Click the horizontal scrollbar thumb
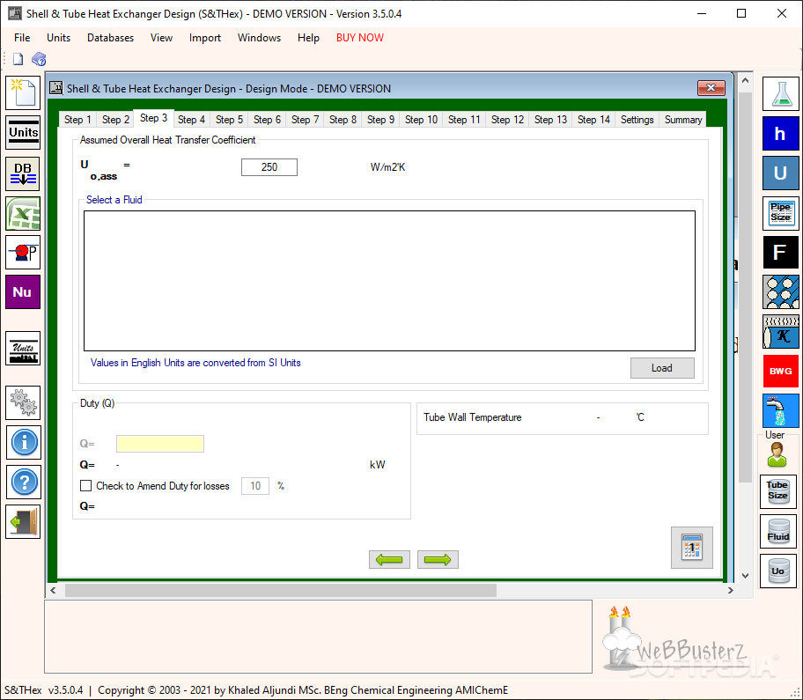The image size is (803, 700). tap(281, 591)
